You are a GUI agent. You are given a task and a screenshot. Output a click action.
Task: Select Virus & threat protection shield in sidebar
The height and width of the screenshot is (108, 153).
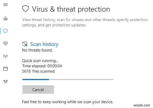[5, 31]
